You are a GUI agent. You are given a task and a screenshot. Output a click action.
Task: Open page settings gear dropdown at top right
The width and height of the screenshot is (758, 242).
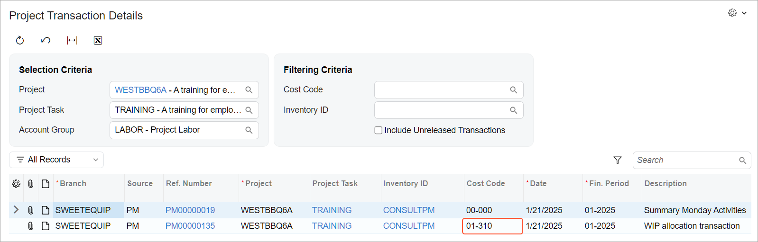737,13
